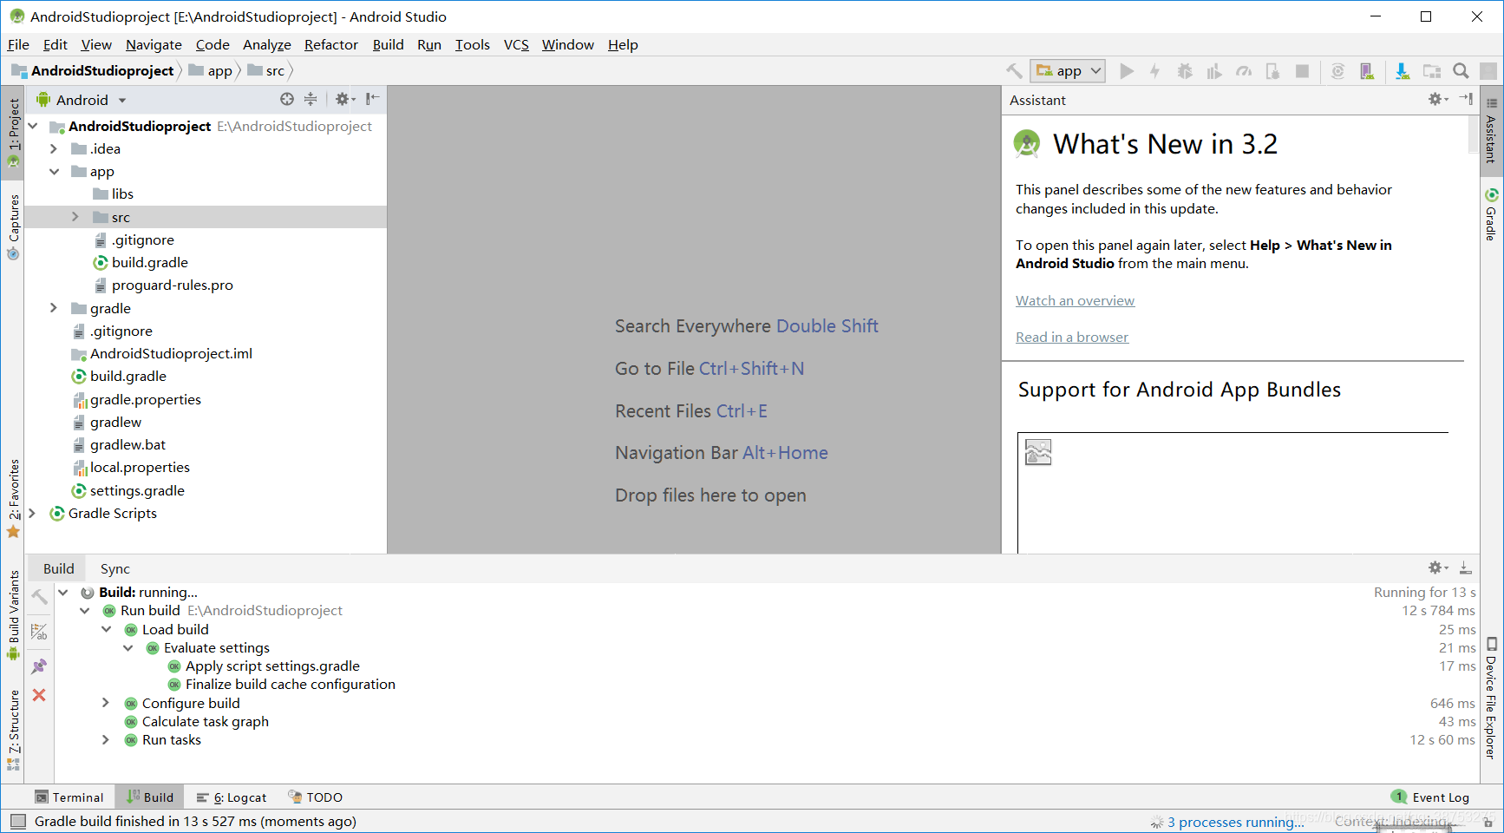Expand the gradle folder

[x=54, y=308]
